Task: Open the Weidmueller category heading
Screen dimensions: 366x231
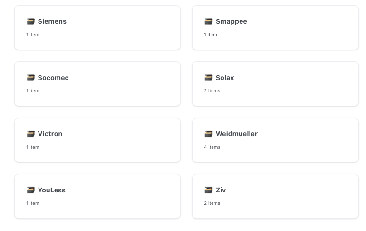Action: [237, 134]
